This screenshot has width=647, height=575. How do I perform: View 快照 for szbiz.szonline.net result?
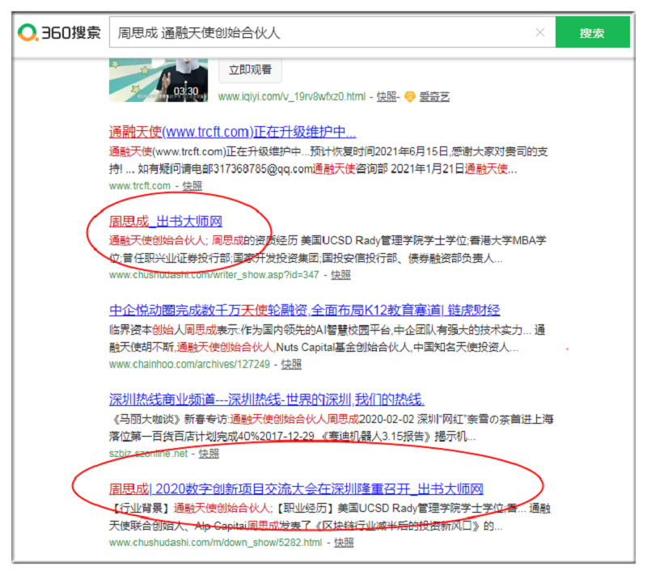tap(209, 454)
